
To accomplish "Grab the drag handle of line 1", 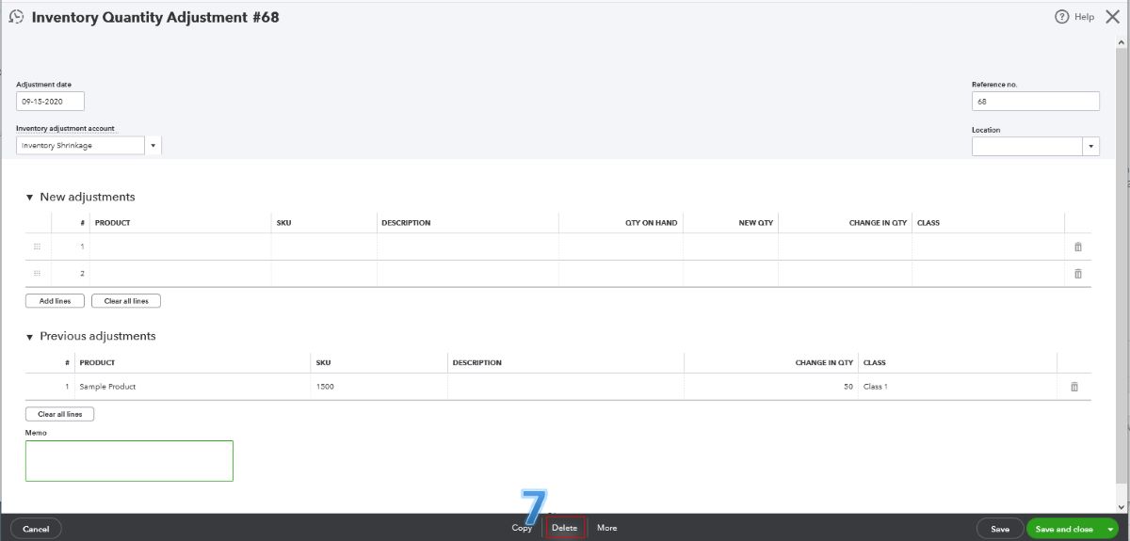I will pos(37,247).
